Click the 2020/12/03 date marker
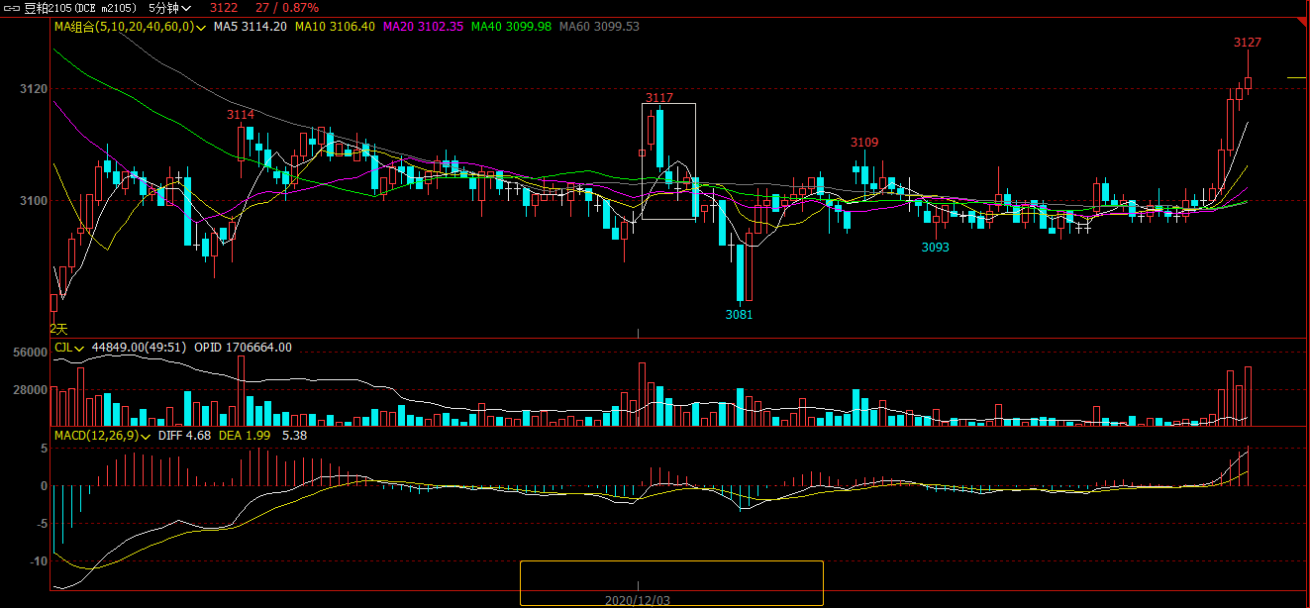This screenshot has width=1310, height=608. tap(638, 600)
